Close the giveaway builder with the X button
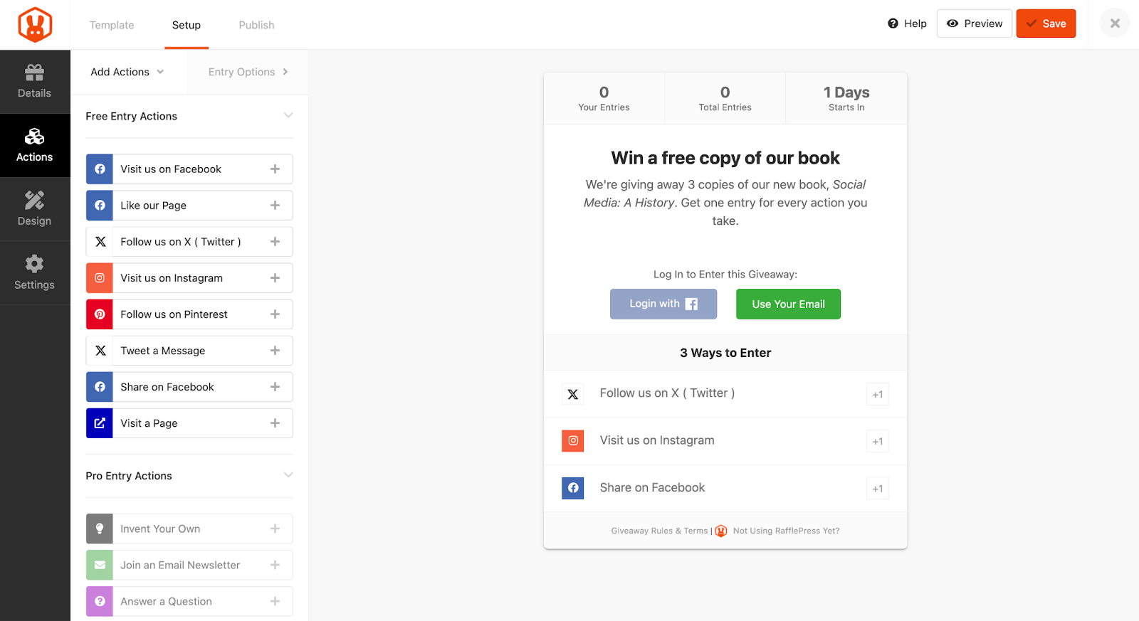Image resolution: width=1139 pixels, height=621 pixels. pyautogui.click(x=1115, y=23)
